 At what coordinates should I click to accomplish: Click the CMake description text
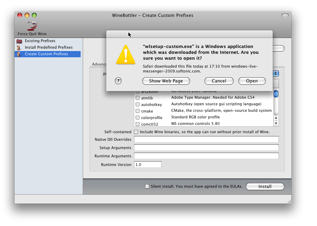point(221,110)
